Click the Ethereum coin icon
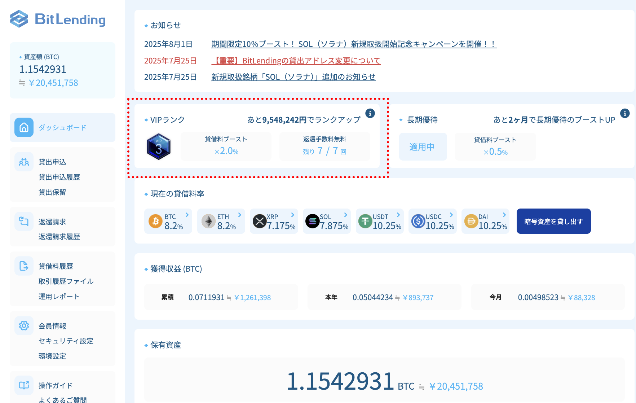The height and width of the screenshot is (403, 636). coord(208,221)
